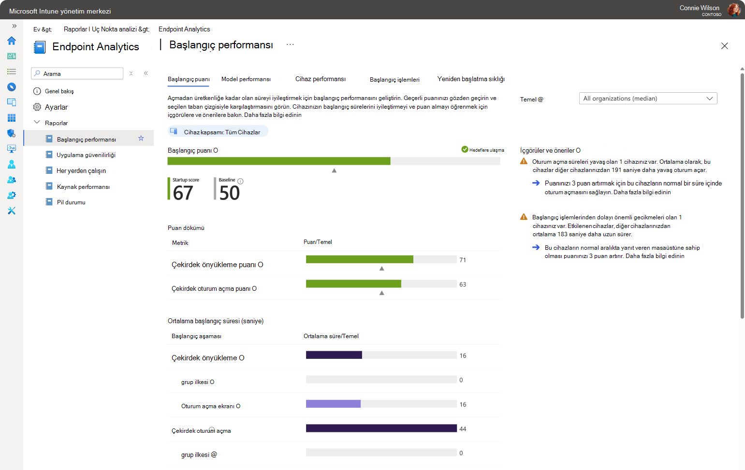Open the Endpoint security shield icon
This screenshot has height=470, width=745.
pos(12,133)
